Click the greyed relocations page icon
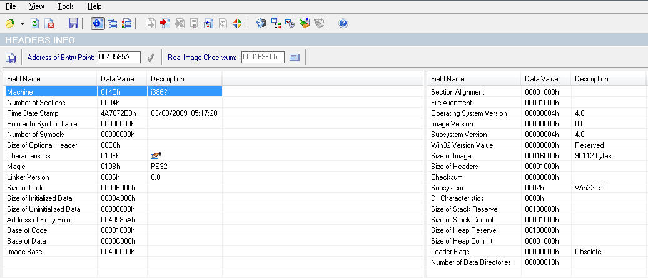This screenshot has height=278, width=648. [x=223, y=23]
